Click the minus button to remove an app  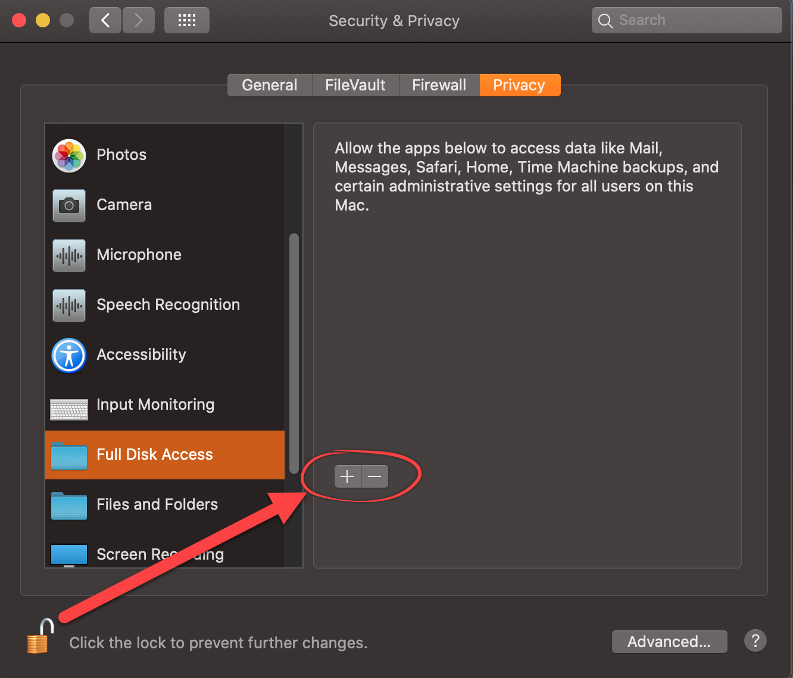pyautogui.click(x=374, y=476)
